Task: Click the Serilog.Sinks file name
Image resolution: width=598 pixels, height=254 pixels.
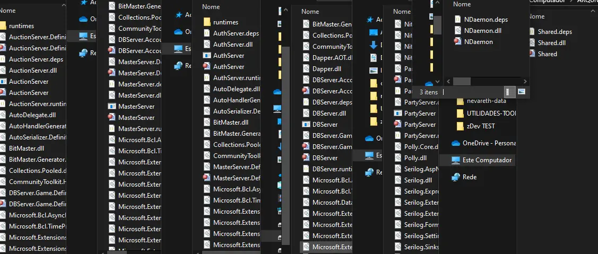Action: [x=421, y=247]
